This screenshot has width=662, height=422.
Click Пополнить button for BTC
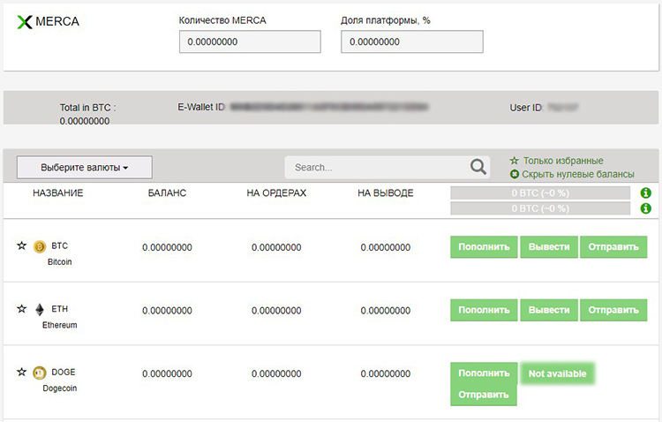(484, 246)
